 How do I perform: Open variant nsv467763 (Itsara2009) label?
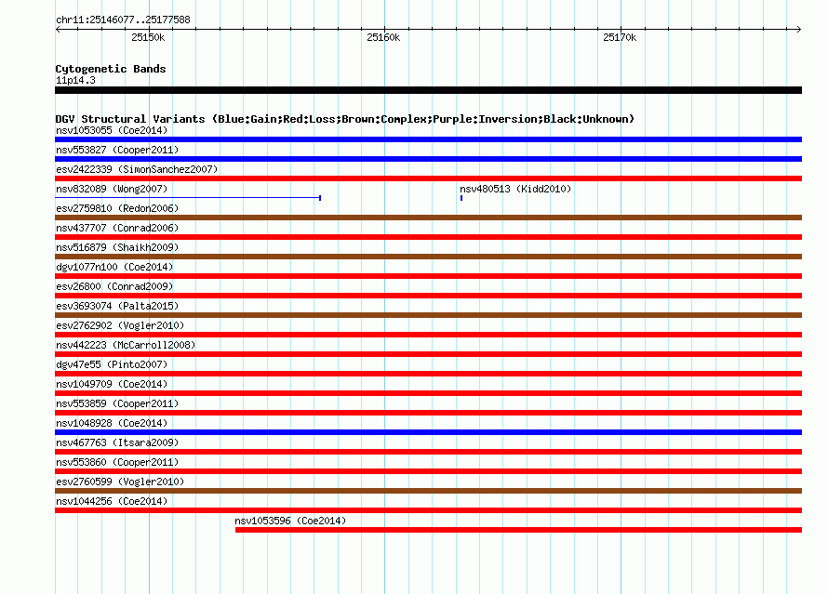(x=117, y=442)
